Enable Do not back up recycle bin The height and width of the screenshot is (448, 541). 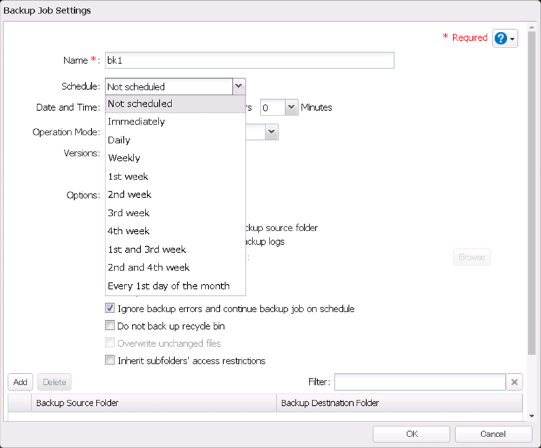[x=110, y=326]
